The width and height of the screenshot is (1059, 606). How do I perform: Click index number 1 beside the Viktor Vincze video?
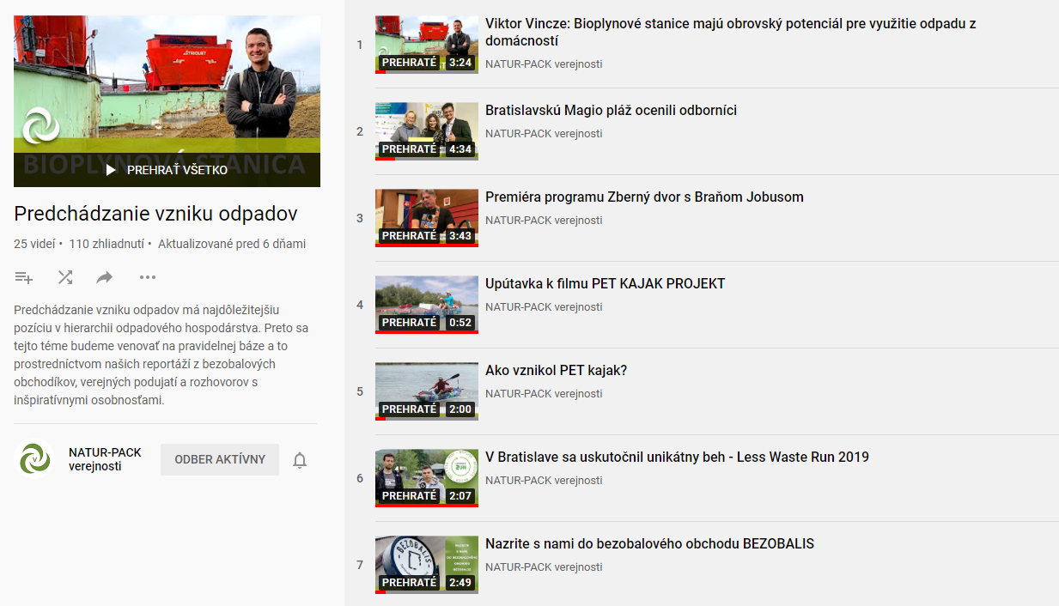360,45
